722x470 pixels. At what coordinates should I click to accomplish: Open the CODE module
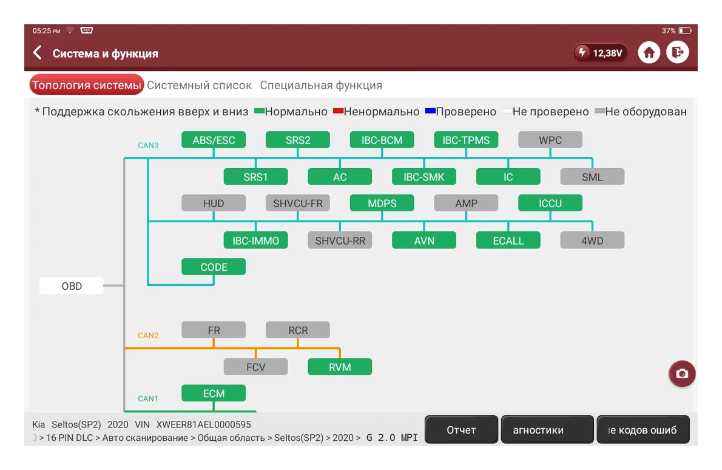coord(214,267)
